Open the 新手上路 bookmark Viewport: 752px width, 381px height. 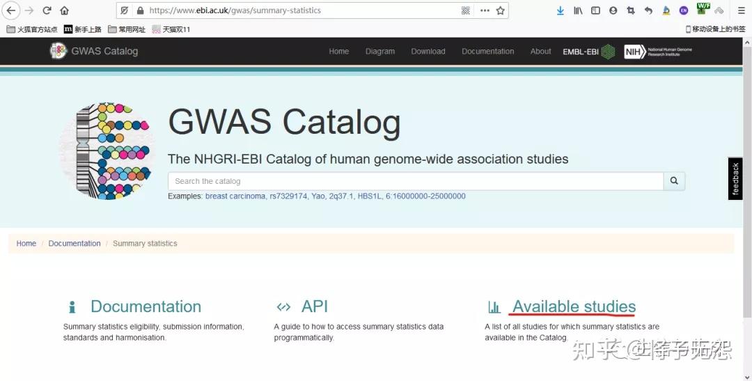pyautogui.click(x=82, y=29)
